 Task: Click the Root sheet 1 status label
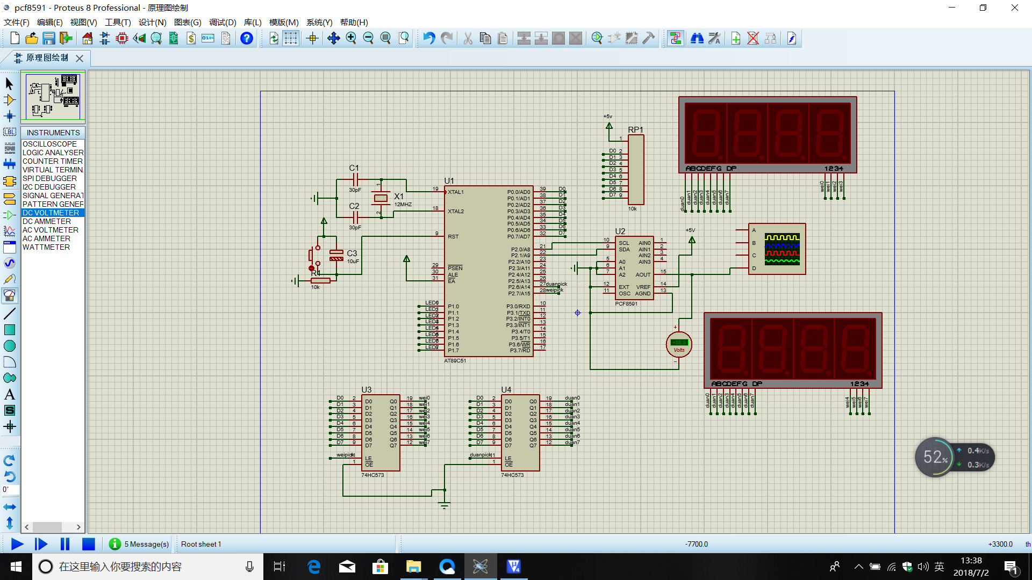pos(201,544)
